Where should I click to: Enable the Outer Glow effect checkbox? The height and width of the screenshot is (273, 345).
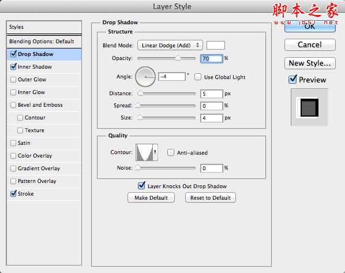(x=13, y=80)
